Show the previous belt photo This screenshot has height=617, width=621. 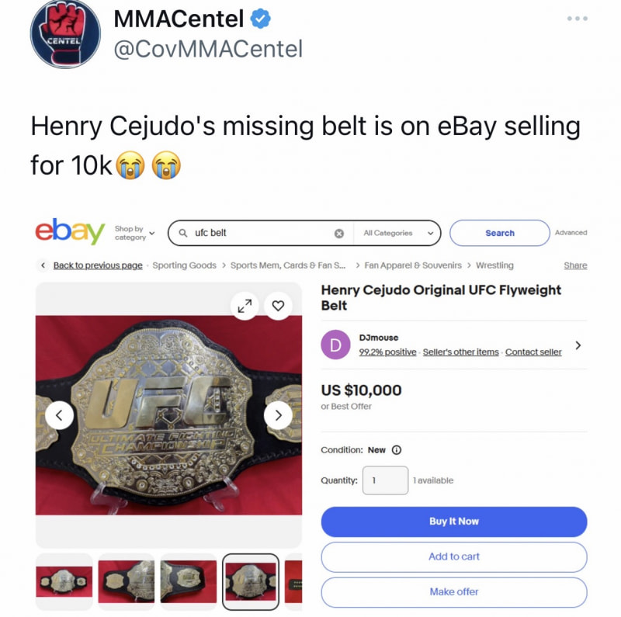coord(59,415)
